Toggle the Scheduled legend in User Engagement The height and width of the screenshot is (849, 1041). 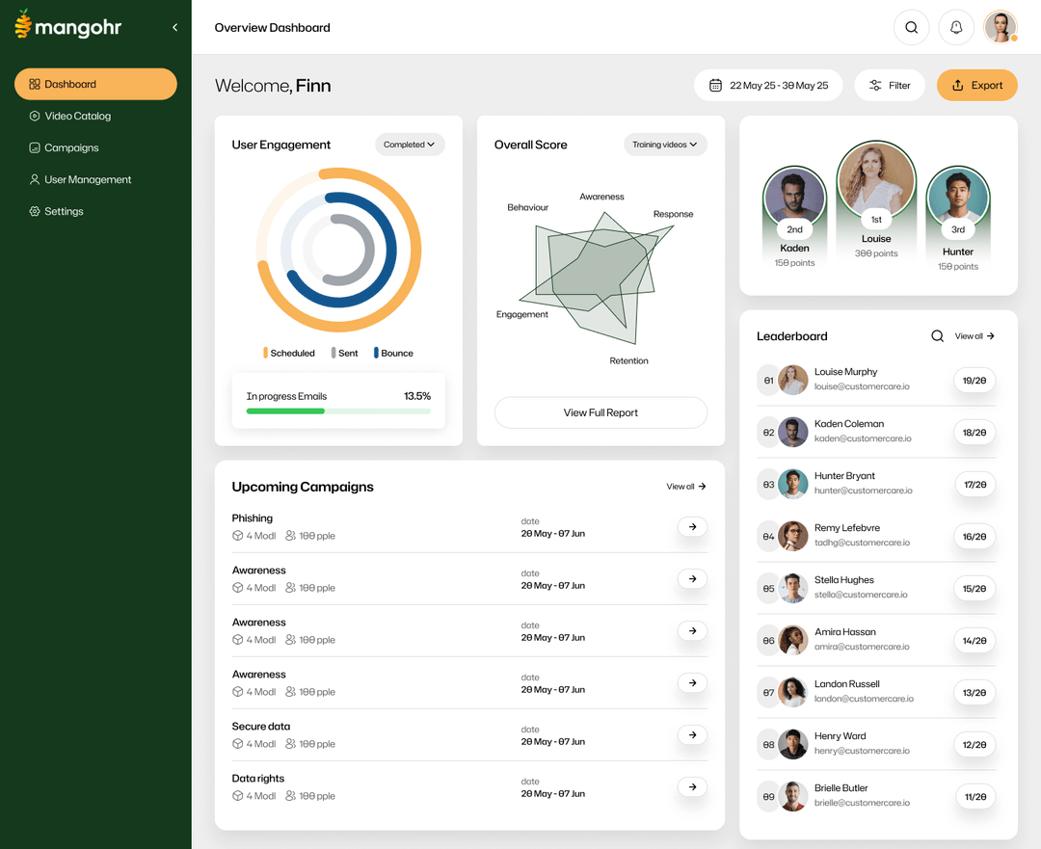[x=288, y=353]
